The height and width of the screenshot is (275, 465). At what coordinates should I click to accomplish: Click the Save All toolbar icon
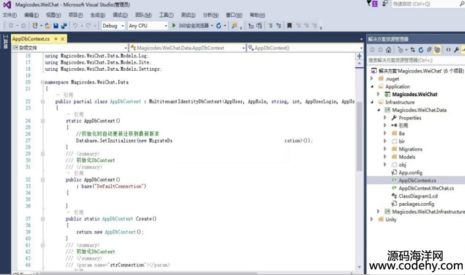[64, 26]
